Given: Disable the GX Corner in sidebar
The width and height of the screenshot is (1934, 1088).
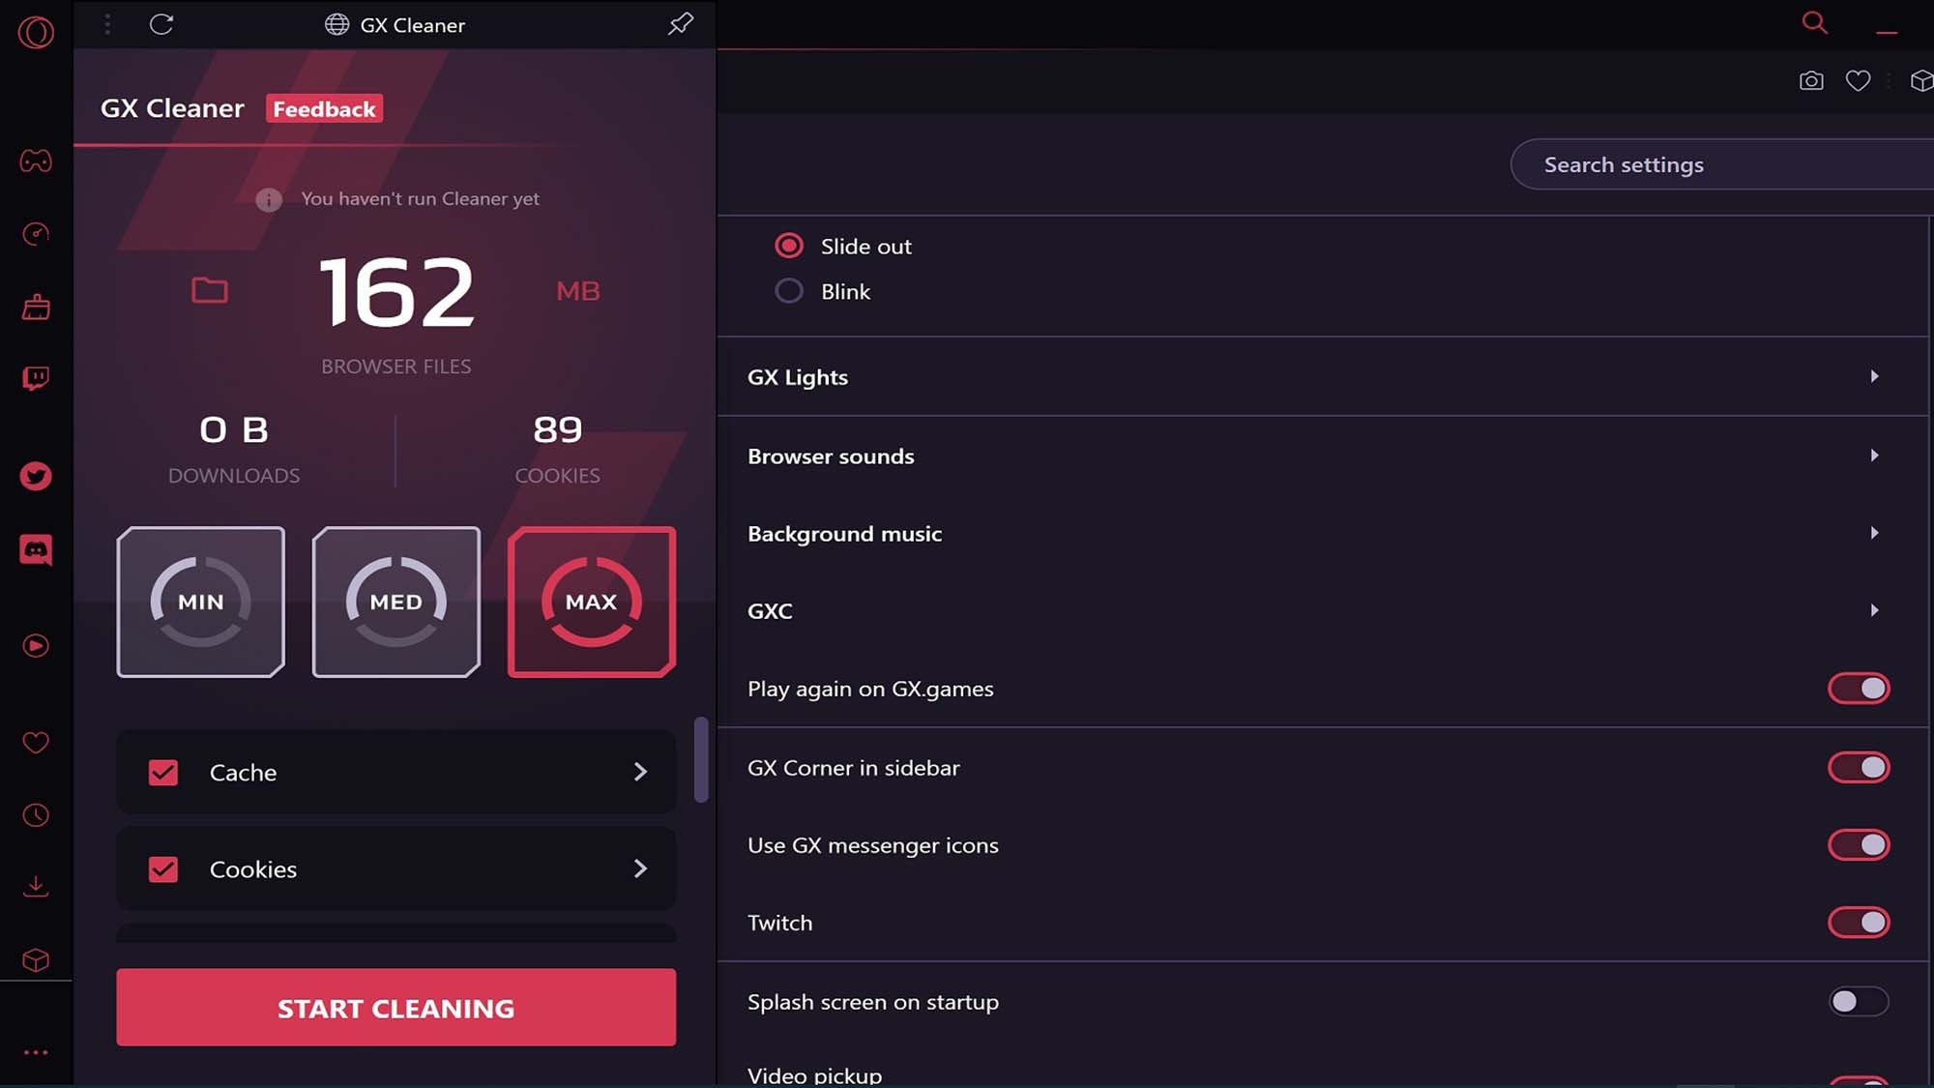Looking at the screenshot, I should coord(1860,767).
